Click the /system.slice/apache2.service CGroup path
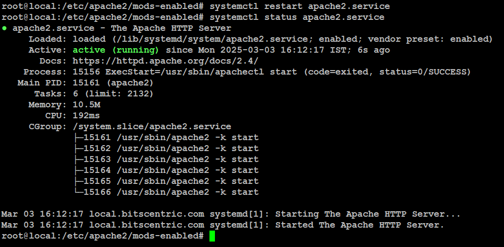Screen dimensions: 504x247 click(x=152, y=127)
